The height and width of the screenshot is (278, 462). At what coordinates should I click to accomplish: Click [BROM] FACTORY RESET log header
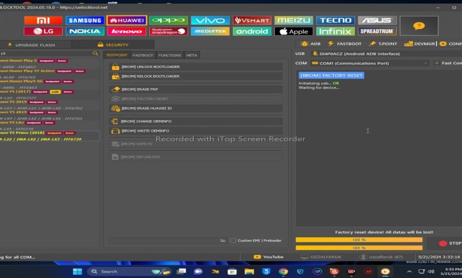coord(332,75)
